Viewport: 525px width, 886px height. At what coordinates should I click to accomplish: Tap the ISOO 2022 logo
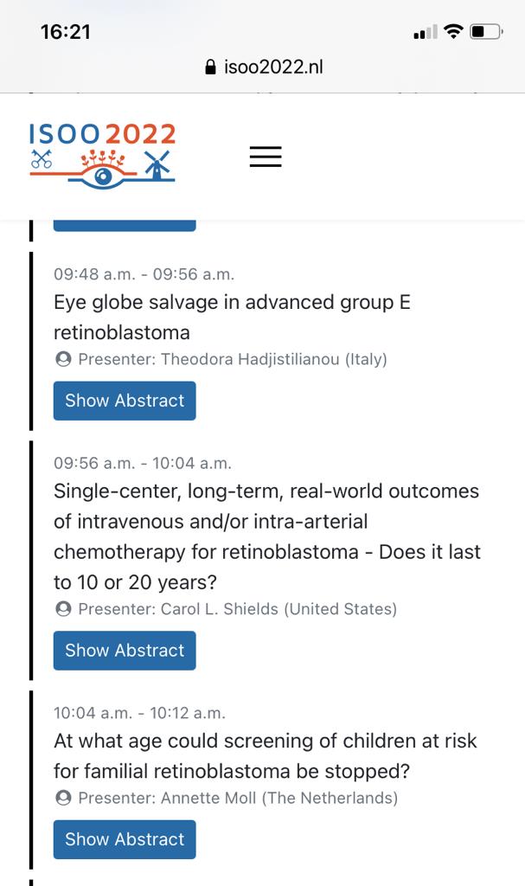coord(102,154)
